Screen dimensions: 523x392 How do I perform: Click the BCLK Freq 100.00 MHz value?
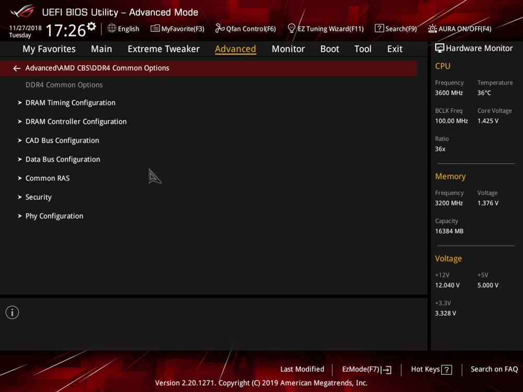click(451, 121)
